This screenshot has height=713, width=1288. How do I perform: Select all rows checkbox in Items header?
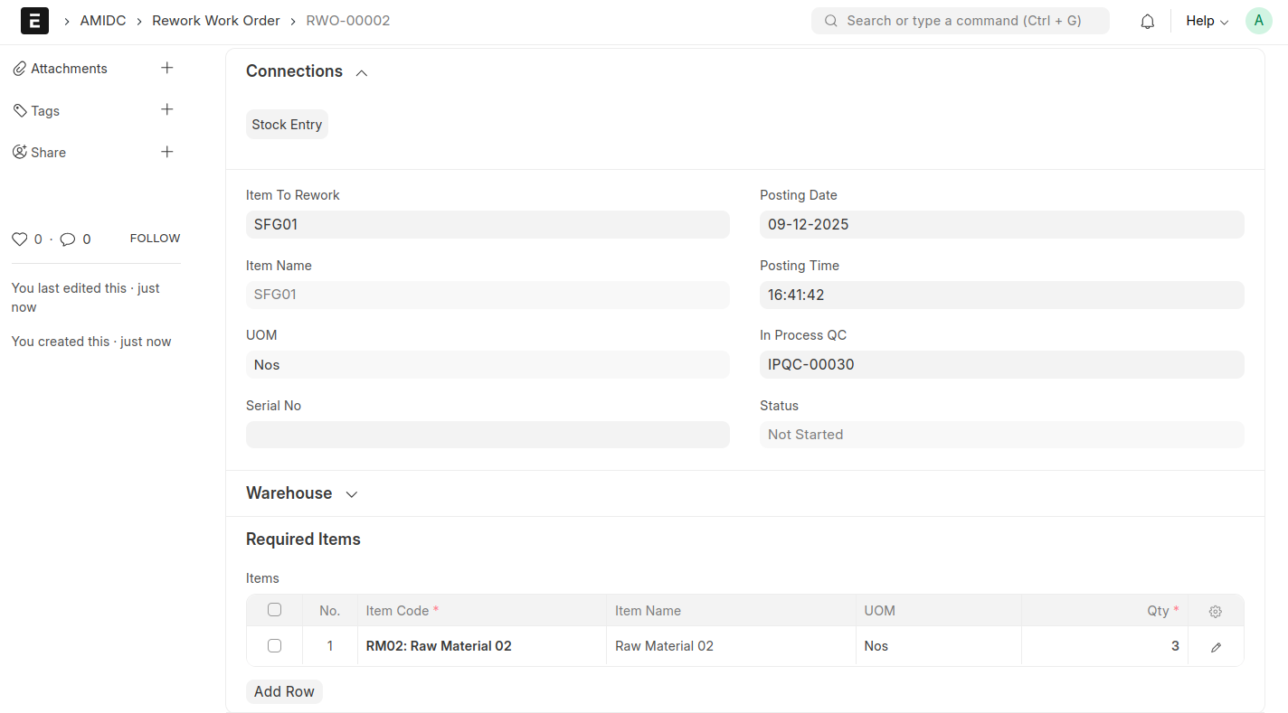click(x=274, y=610)
